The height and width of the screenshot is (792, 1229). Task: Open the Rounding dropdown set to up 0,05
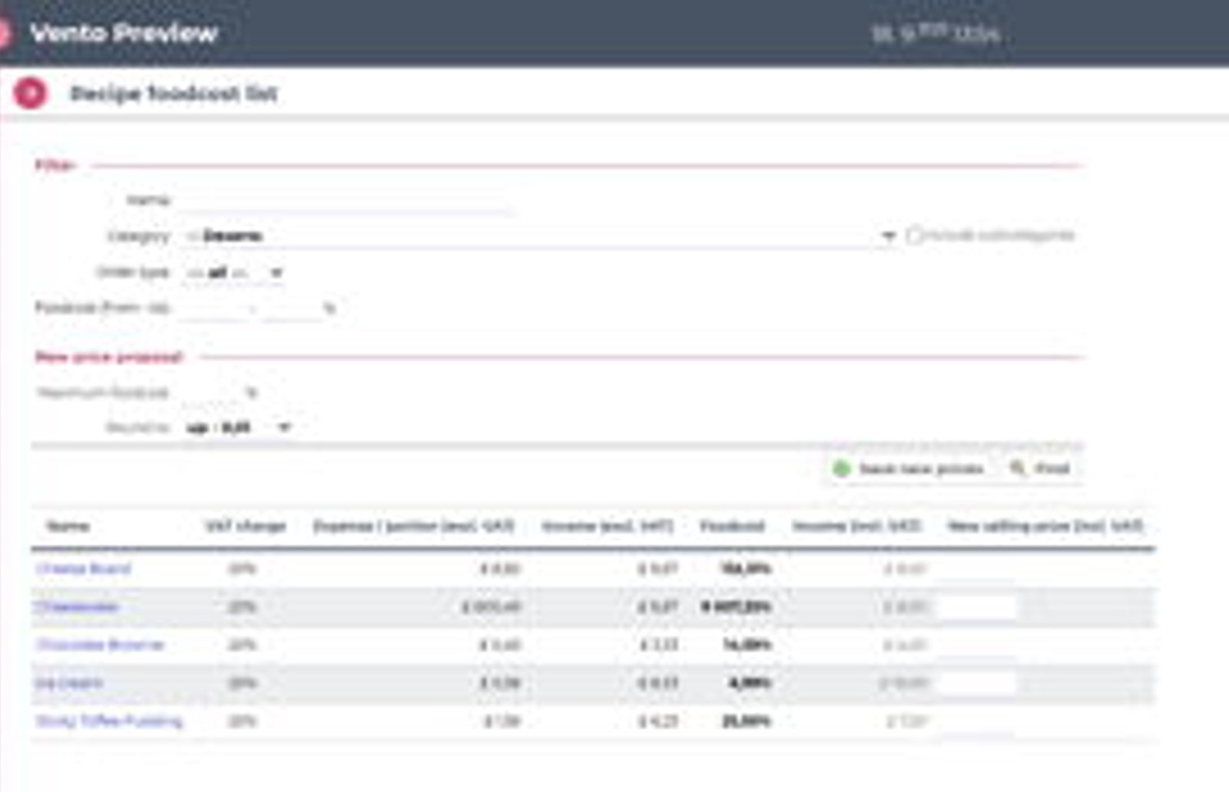pos(238,427)
